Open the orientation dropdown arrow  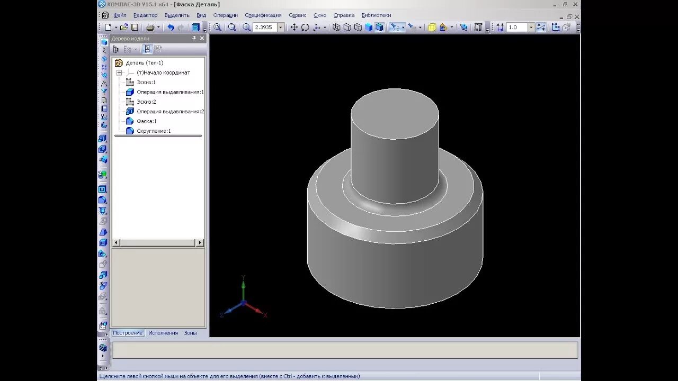pos(325,27)
